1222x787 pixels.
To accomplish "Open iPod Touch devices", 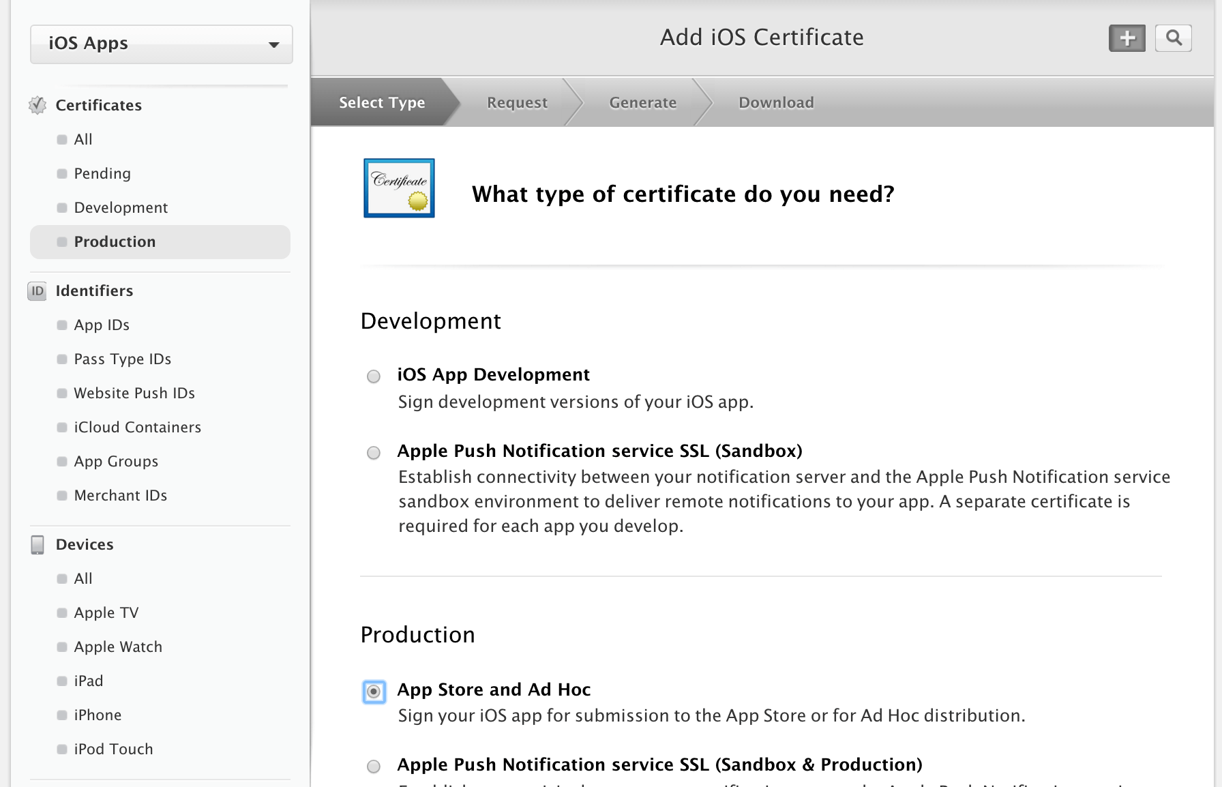I will pyautogui.click(x=113, y=749).
